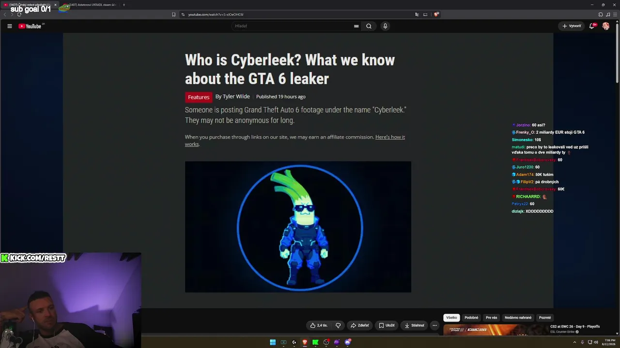Image resolution: width=620 pixels, height=348 pixels.
Task: Select the Podobné filter chip
Action: click(471, 318)
